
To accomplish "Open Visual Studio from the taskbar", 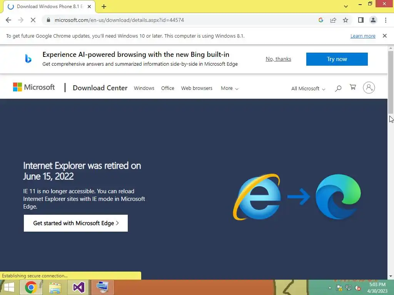I will click(78, 287).
